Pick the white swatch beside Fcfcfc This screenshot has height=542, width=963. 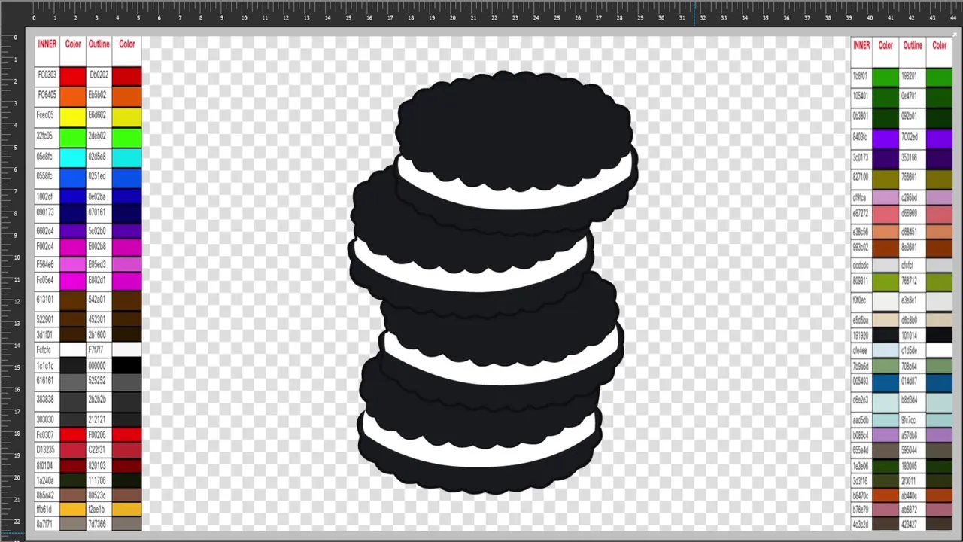pos(73,350)
